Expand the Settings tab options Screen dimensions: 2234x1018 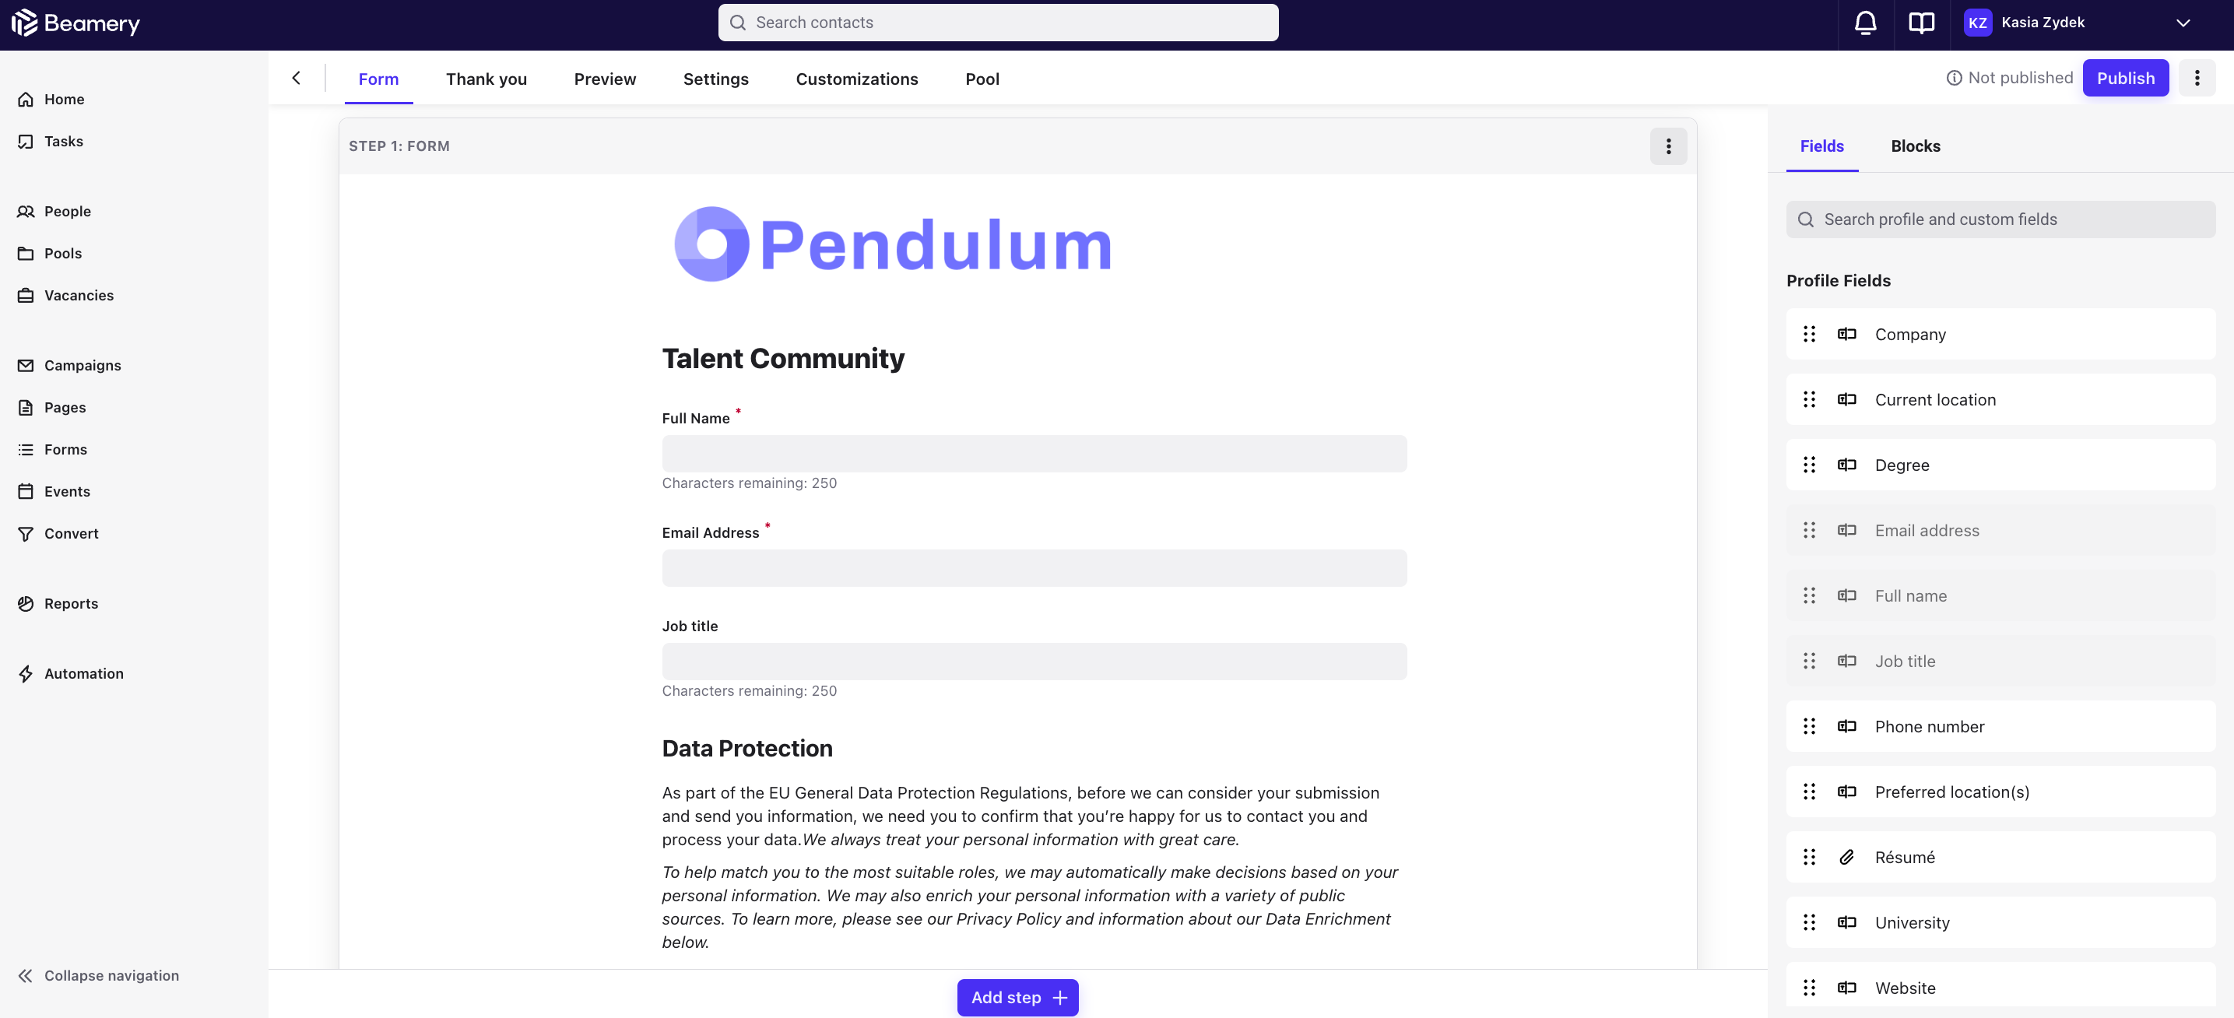click(715, 79)
